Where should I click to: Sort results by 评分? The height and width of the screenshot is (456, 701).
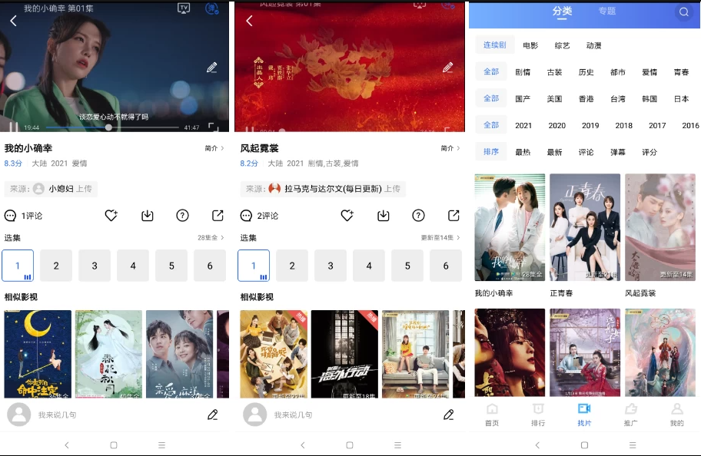click(650, 153)
